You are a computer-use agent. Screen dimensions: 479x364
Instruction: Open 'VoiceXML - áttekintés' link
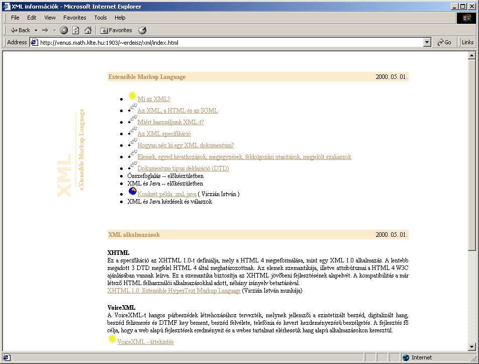[x=145, y=342]
